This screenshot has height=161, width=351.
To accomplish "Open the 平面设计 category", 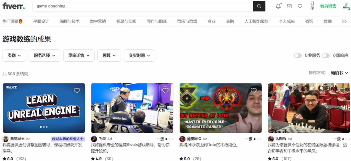I will click(x=41, y=21).
